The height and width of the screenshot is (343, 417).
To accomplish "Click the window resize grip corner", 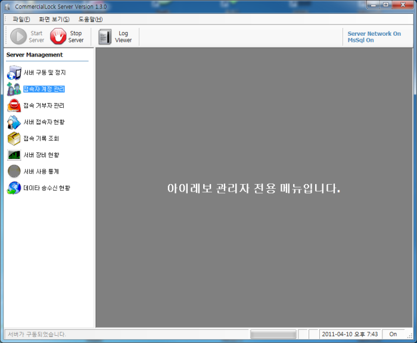I will click(410, 336).
